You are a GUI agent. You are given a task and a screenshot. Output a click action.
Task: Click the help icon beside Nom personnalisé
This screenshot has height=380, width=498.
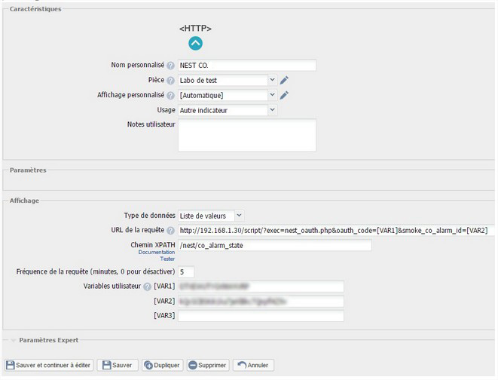(x=170, y=66)
